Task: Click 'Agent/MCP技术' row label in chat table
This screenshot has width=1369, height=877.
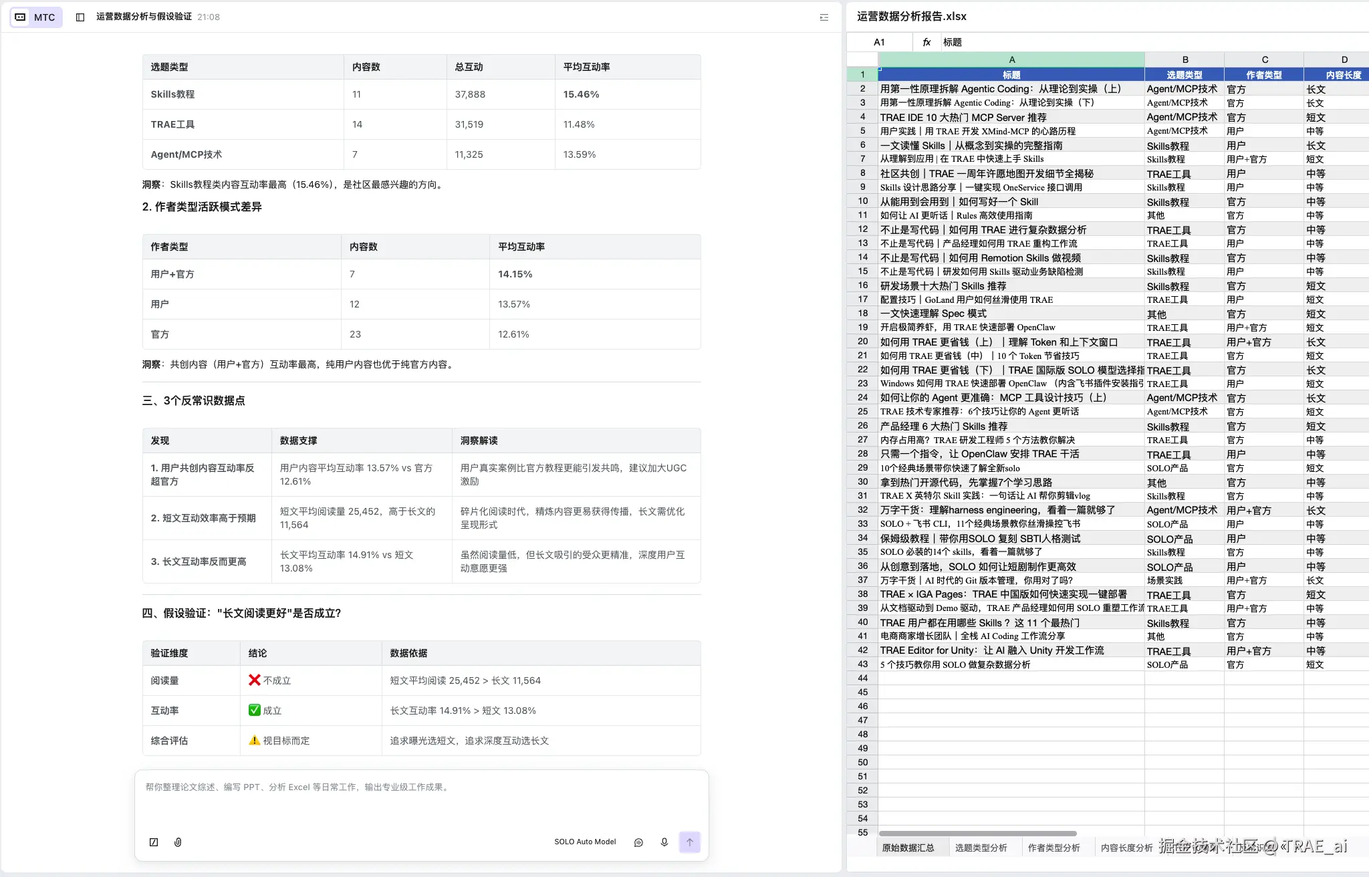Action: pos(186,154)
